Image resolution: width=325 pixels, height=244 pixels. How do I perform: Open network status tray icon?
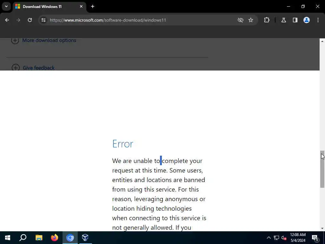[276, 238]
